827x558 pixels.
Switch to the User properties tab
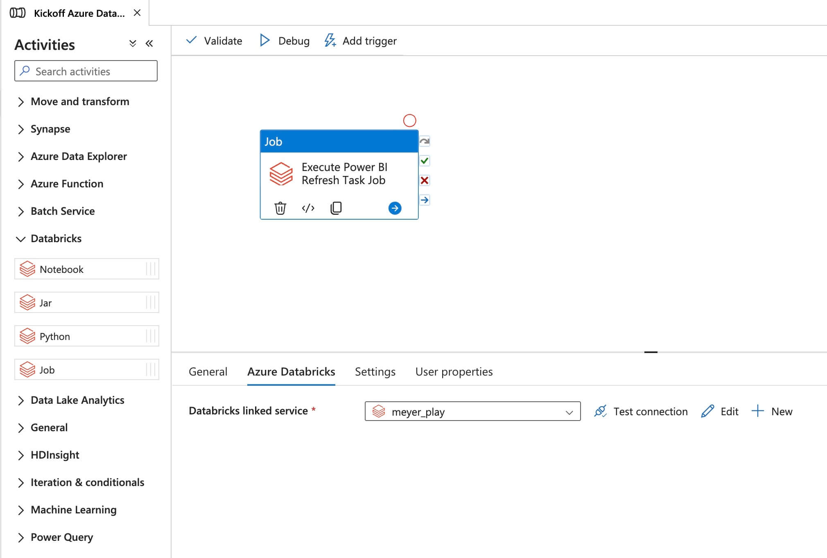[454, 372]
